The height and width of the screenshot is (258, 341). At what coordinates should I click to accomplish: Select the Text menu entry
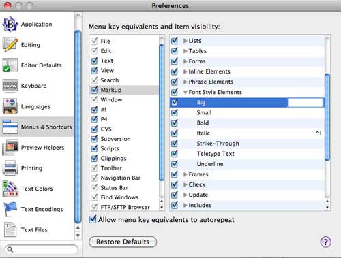[x=107, y=61]
